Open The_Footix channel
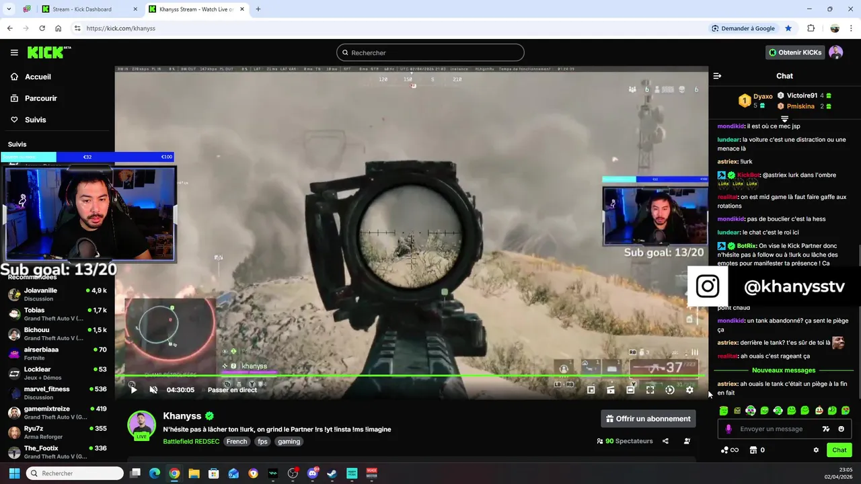This screenshot has width=861, height=484. click(x=57, y=452)
